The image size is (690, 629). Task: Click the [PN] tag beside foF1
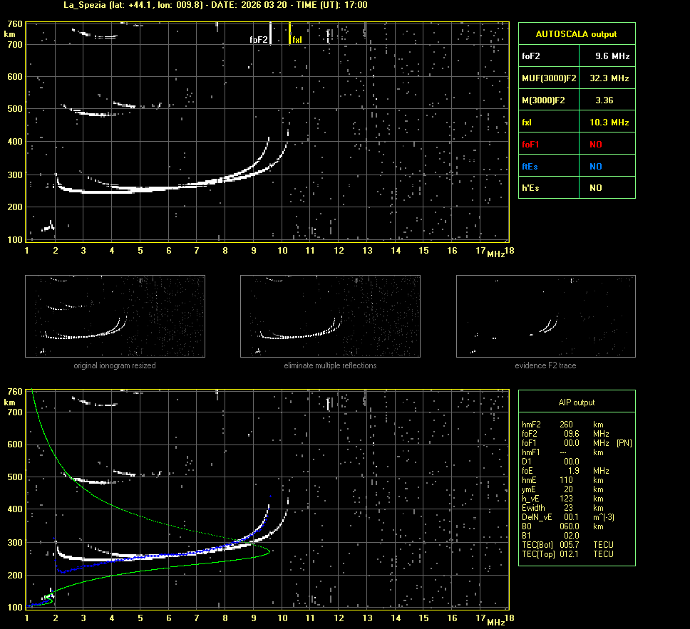tap(624, 443)
